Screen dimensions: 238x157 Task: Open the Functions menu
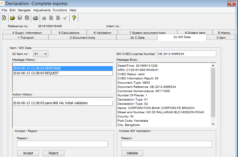(60, 10)
